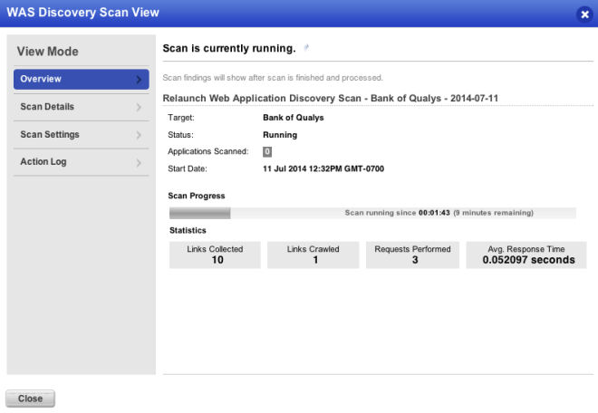
Task: Click the 'Bank of Qualys' target value
Action: (294, 118)
